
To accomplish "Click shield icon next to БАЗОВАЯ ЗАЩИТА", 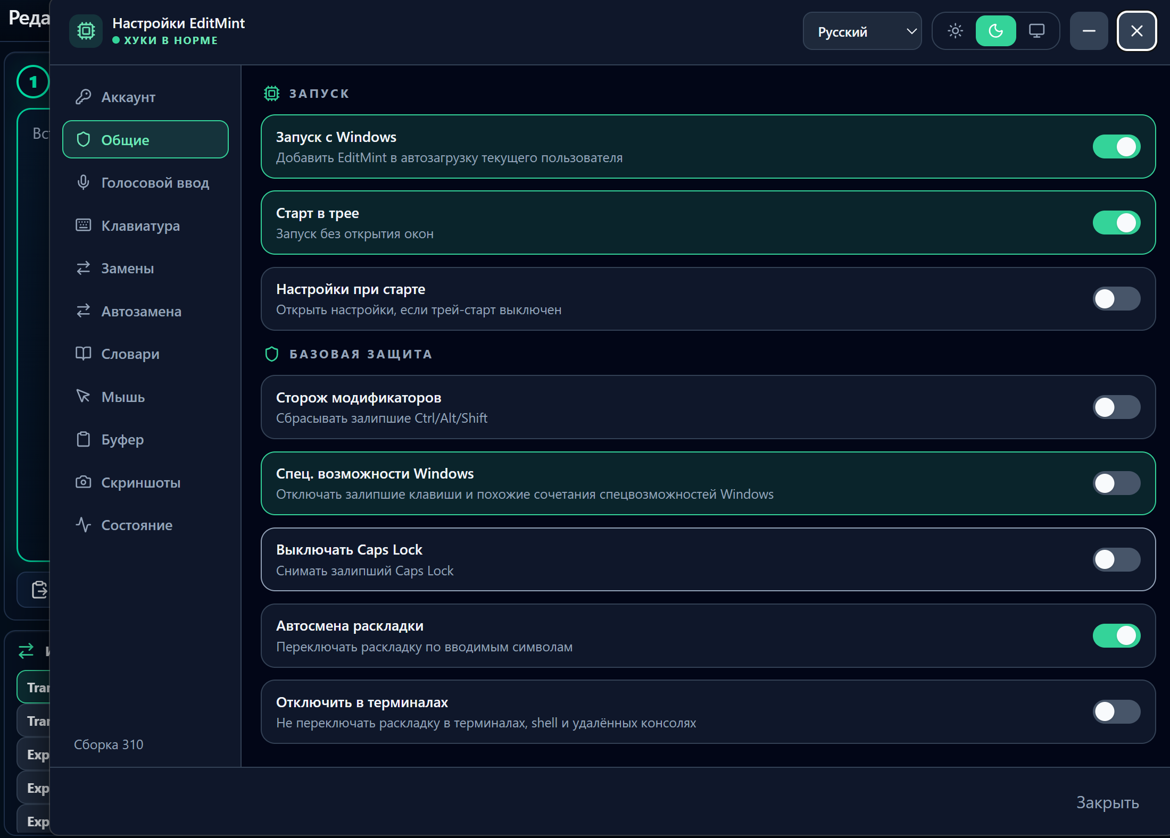I will [x=271, y=354].
